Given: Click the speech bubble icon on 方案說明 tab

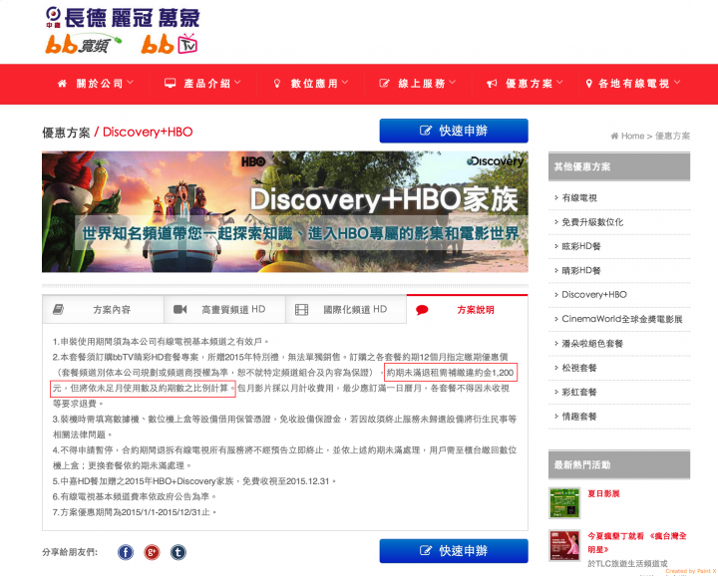Looking at the screenshot, I should [x=422, y=310].
